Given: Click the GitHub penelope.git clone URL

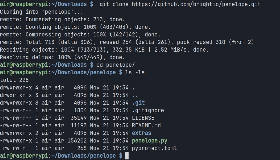Looking at the screenshot, I should coord(196,4).
